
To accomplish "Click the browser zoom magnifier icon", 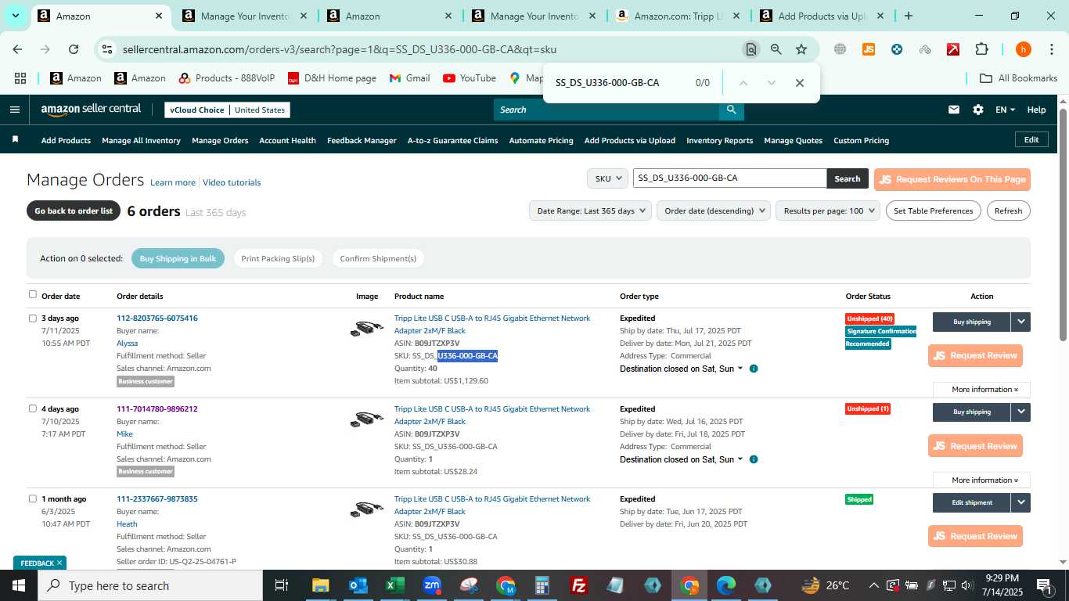I will (776, 49).
